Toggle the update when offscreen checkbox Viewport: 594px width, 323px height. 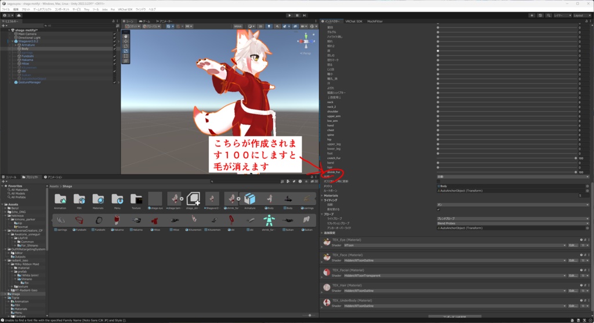pos(439,182)
